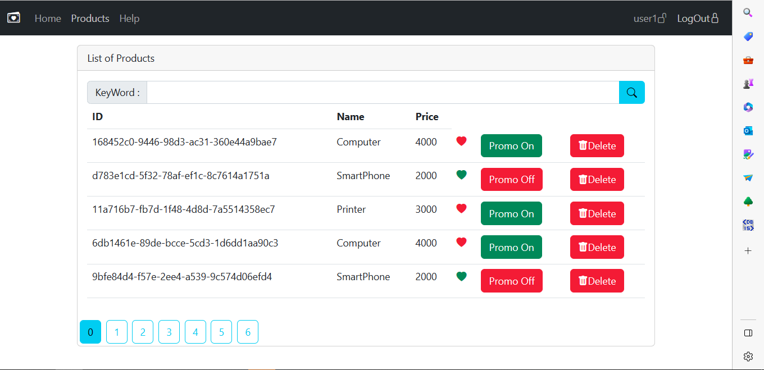Viewport: 764px width, 370px height.
Task: Toggle the red heart on the first Computer row
Action: coord(461,141)
